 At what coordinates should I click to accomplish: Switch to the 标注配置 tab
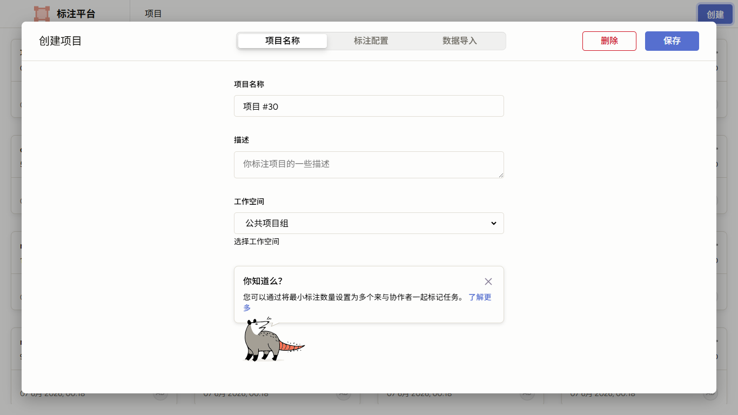click(371, 41)
